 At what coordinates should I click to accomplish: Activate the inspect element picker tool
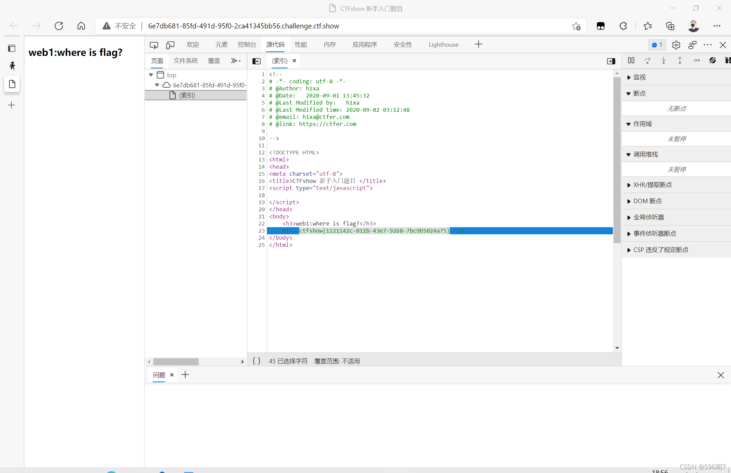(x=154, y=45)
